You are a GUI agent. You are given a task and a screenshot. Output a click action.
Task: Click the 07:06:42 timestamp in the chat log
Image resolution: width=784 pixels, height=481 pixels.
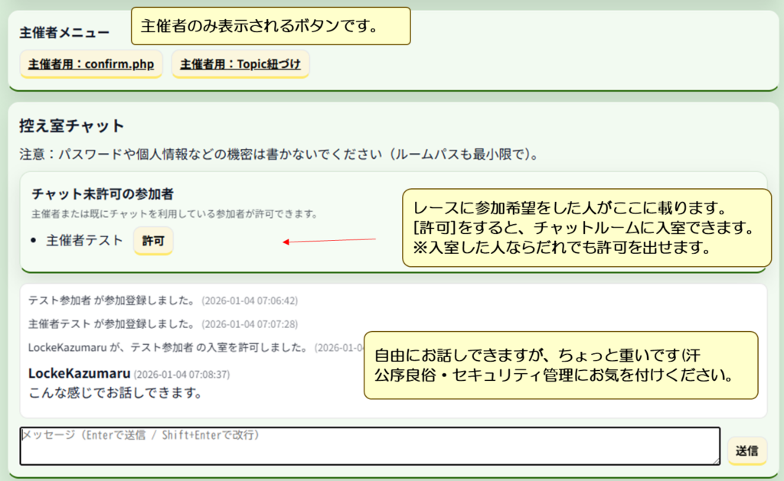(250, 301)
